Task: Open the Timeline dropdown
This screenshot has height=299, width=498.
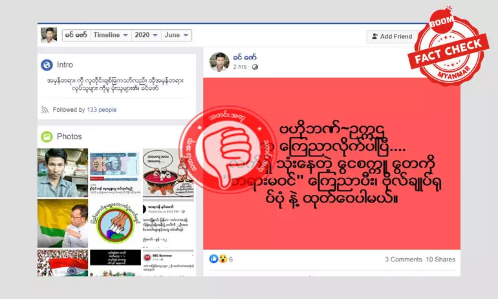Action: (x=110, y=35)
